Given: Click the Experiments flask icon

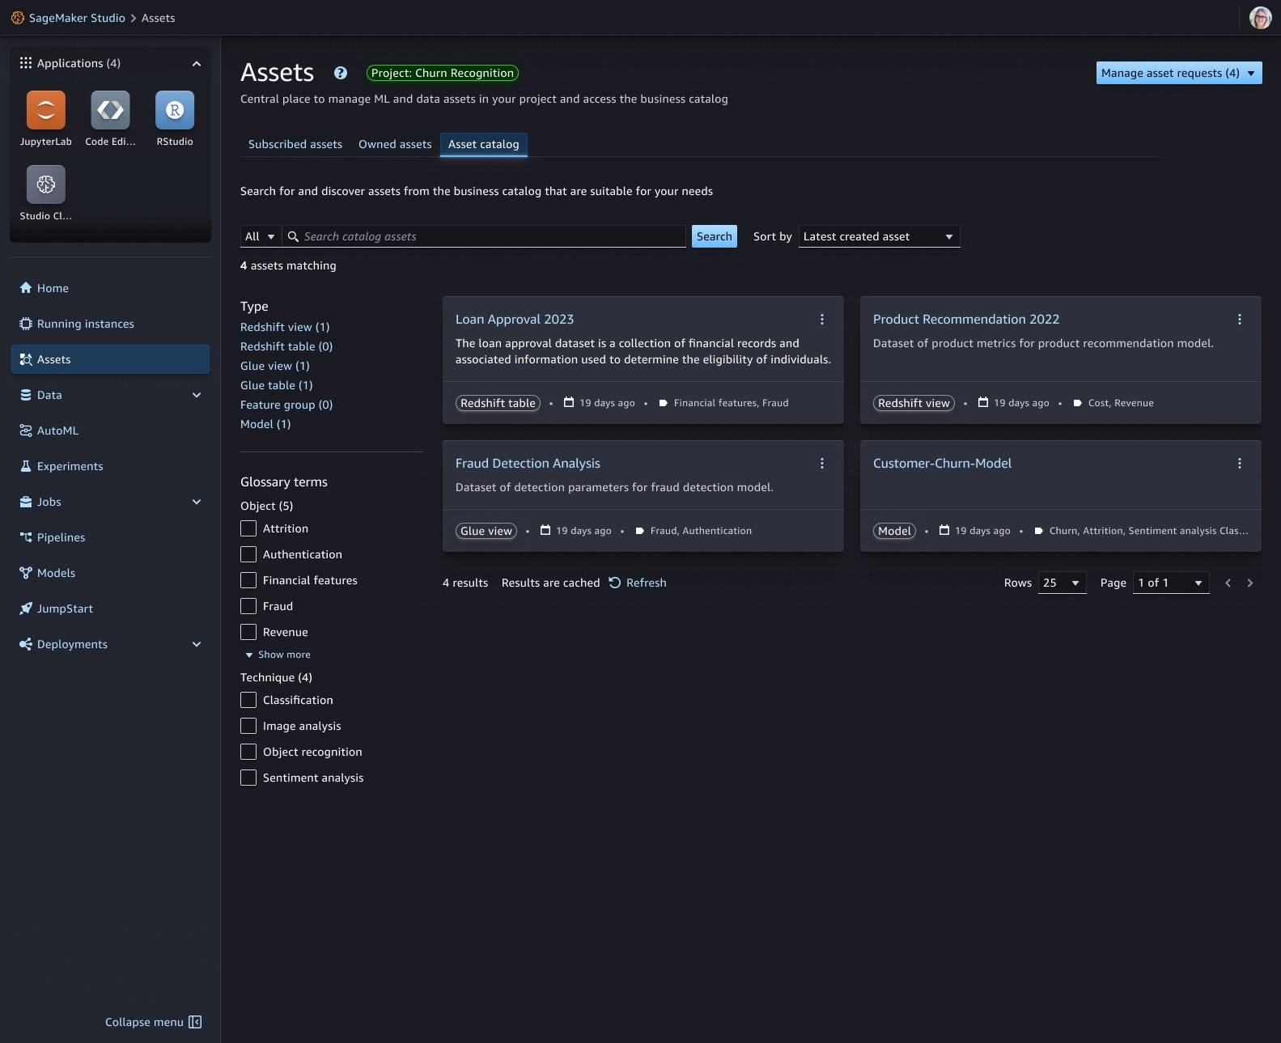Looking at the screenshot, I should (x=26, y=466).
